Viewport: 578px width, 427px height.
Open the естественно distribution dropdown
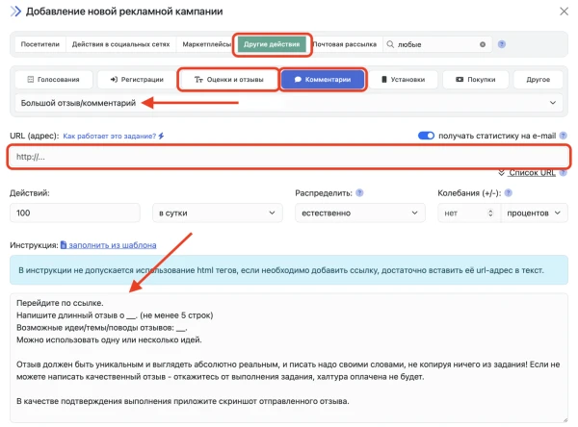356,213
